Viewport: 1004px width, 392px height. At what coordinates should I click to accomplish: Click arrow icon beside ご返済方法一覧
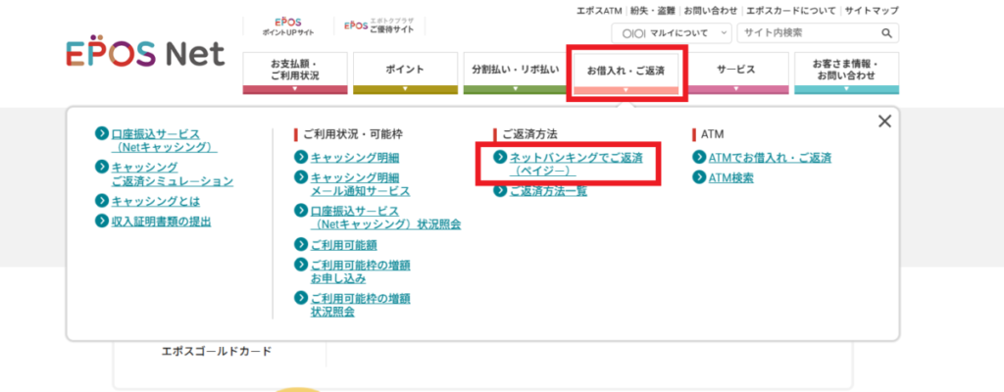(499, 190)
